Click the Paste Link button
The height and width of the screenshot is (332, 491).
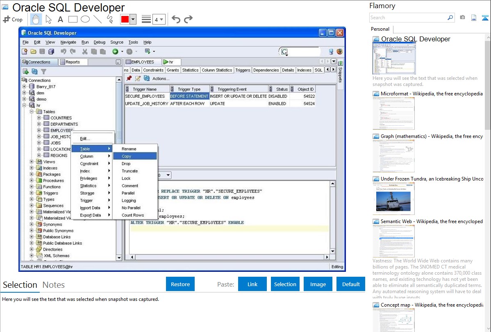(252, 284)
